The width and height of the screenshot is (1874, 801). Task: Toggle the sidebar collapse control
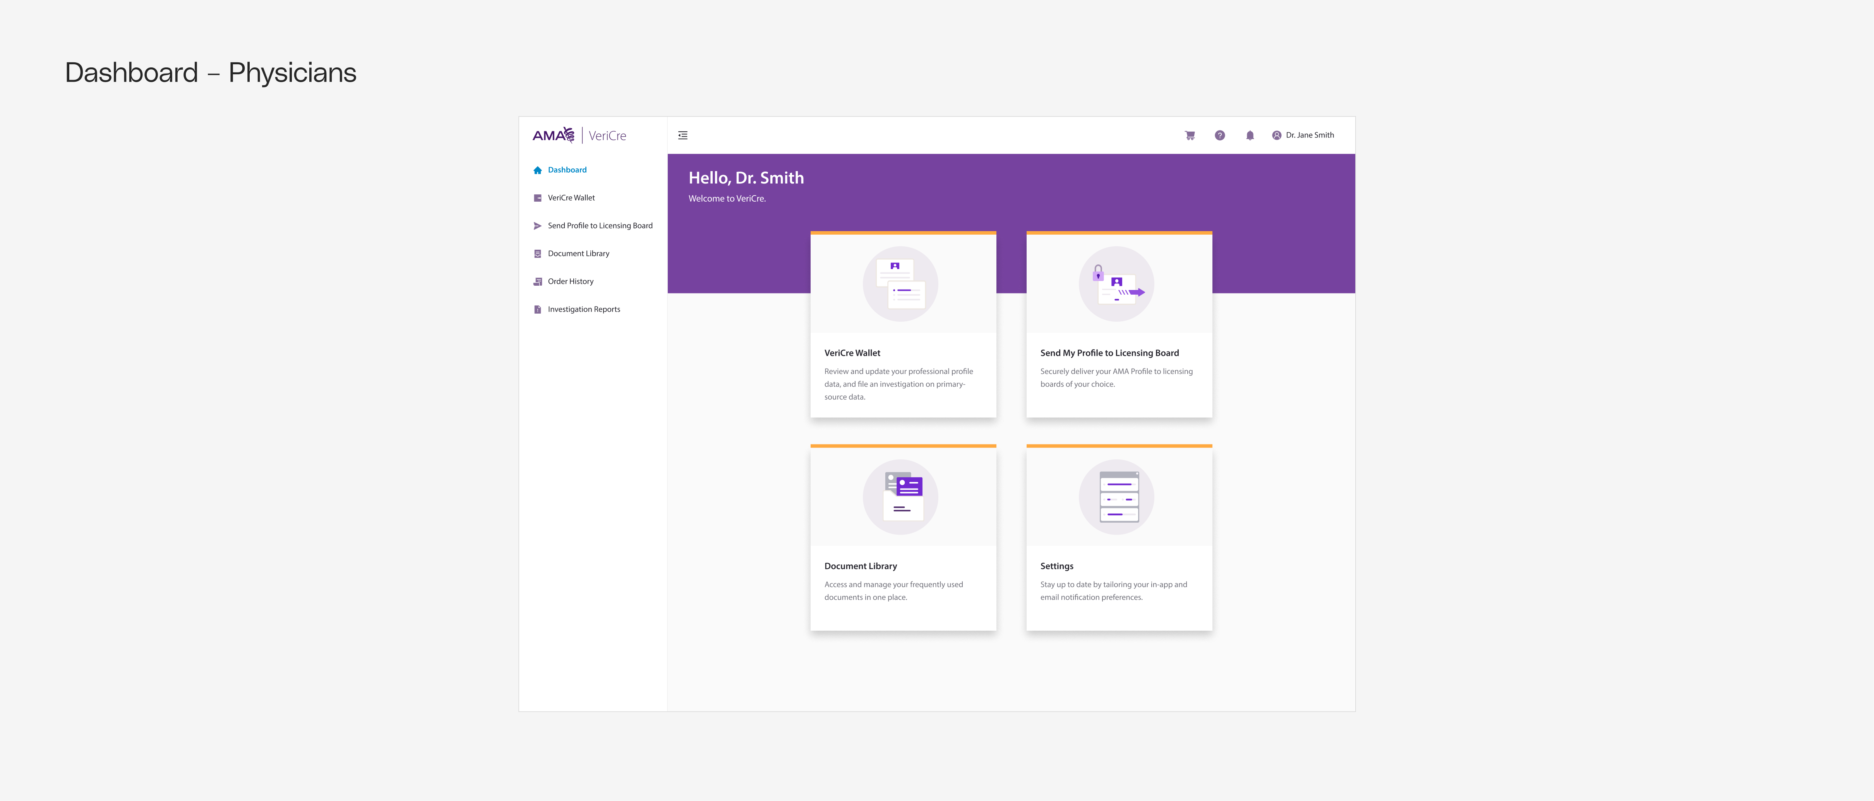(x=682, y=136)
